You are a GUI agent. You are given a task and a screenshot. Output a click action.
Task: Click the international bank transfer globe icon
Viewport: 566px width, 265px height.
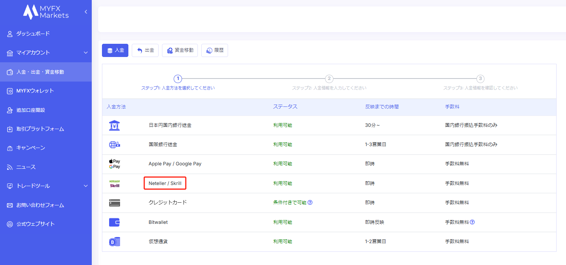click(x=114, y=145)
